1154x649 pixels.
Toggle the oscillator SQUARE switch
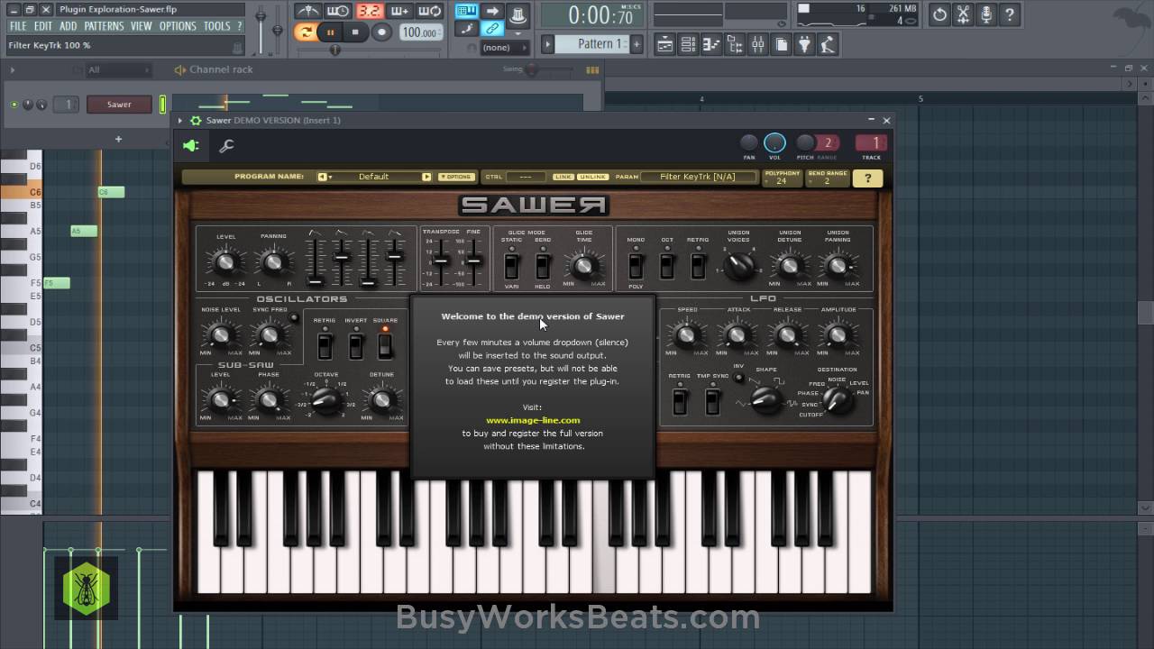pos(385,344)
